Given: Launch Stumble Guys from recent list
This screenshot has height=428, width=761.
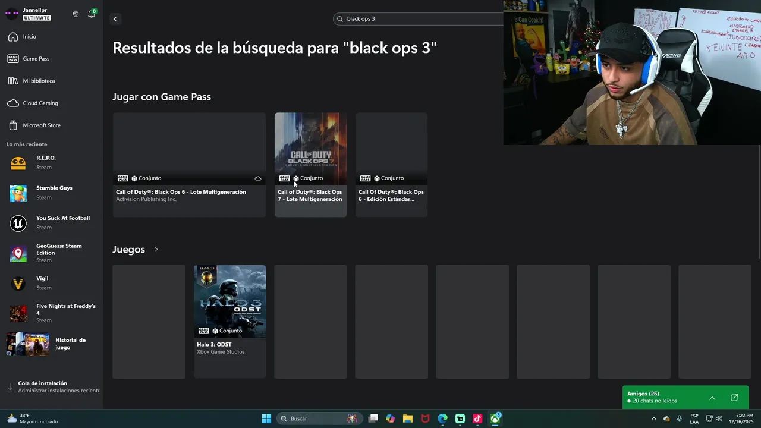Looking at the screenshot, I should point(51,193).
